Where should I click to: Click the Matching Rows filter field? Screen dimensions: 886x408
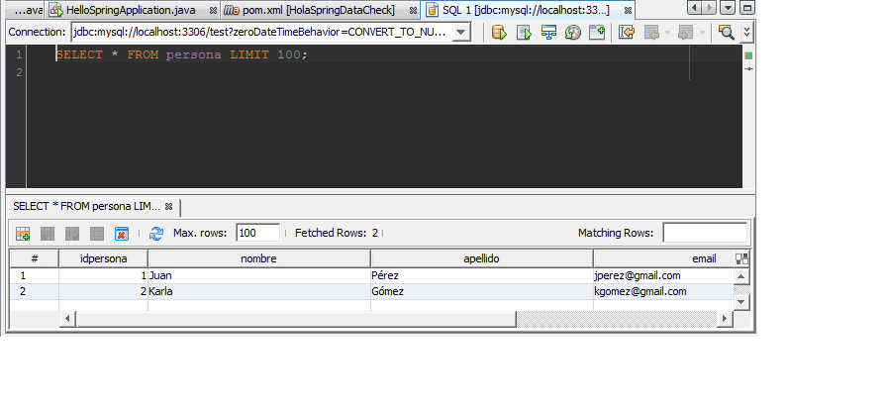705,233
